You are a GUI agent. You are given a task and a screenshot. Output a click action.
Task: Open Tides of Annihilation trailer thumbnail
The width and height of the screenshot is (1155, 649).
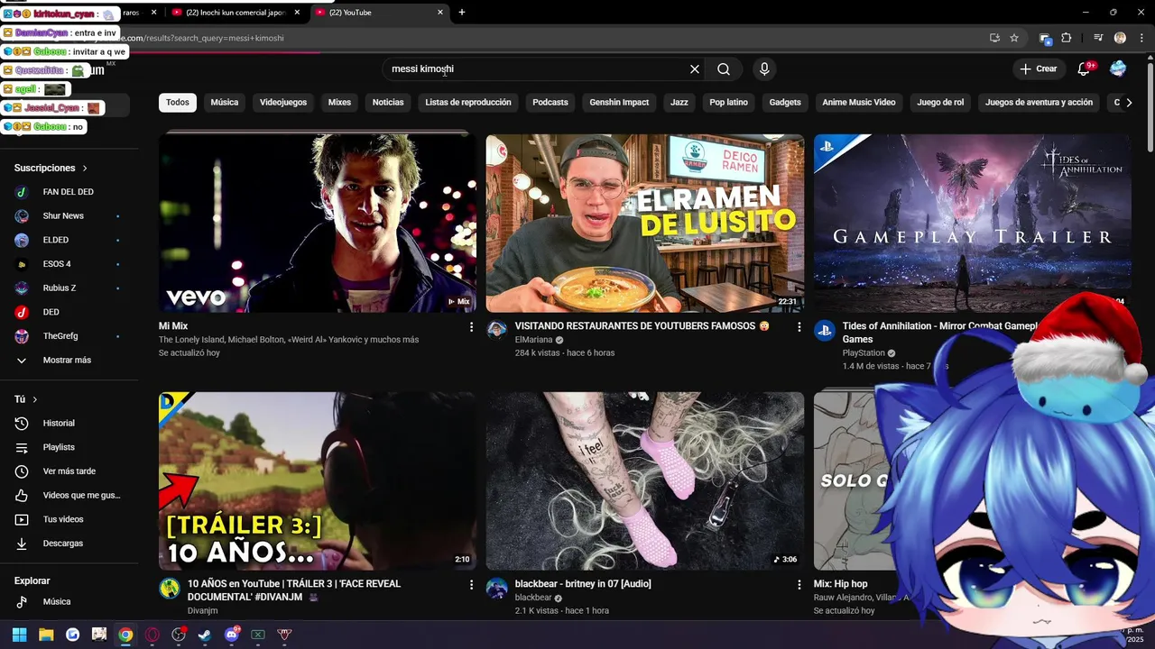click(973, 224)
